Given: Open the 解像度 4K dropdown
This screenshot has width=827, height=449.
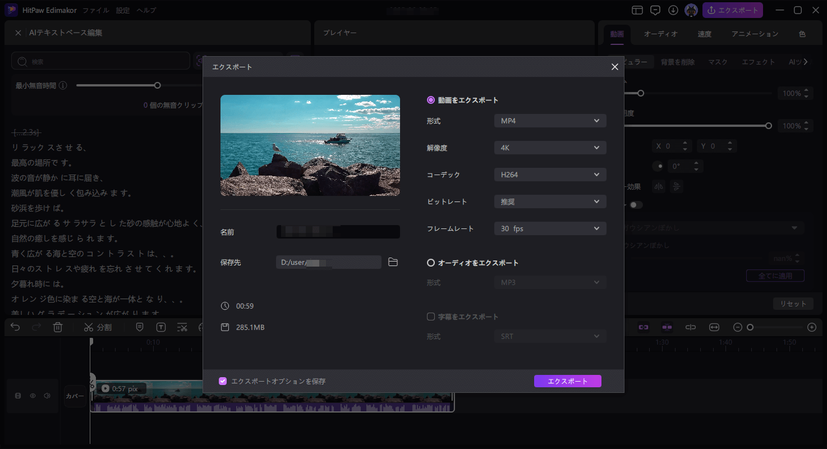Looking at the screenshot, I should [x=550, y=148].
